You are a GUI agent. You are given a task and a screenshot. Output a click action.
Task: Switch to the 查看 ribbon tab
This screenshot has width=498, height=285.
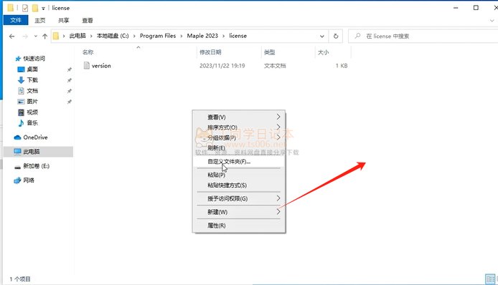pos(88,20)
